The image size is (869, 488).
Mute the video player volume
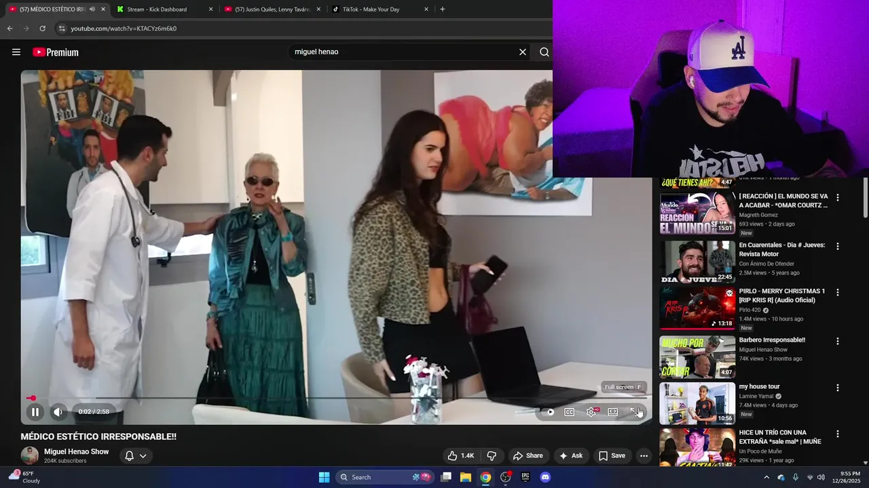coord(58,411)
